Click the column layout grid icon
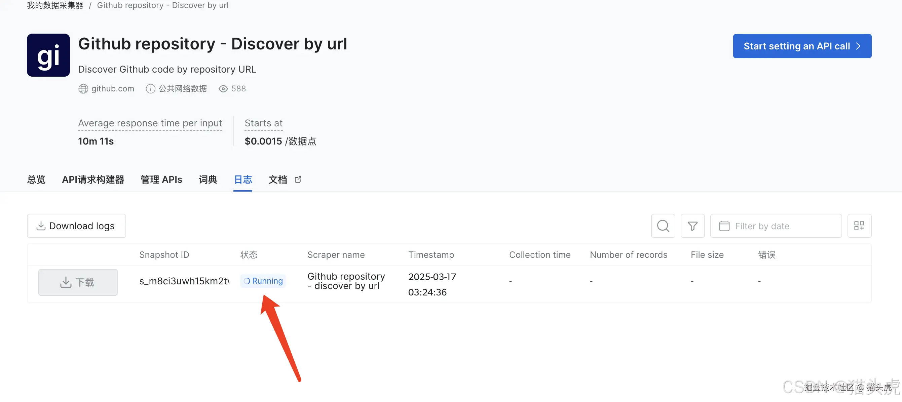The image size is (902, 402). click(x=859, y=226)
